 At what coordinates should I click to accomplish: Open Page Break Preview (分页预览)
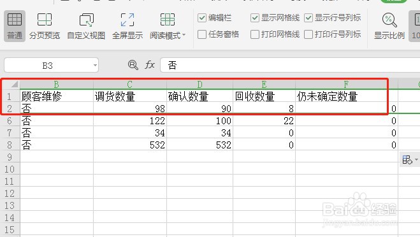click(45, 26)
